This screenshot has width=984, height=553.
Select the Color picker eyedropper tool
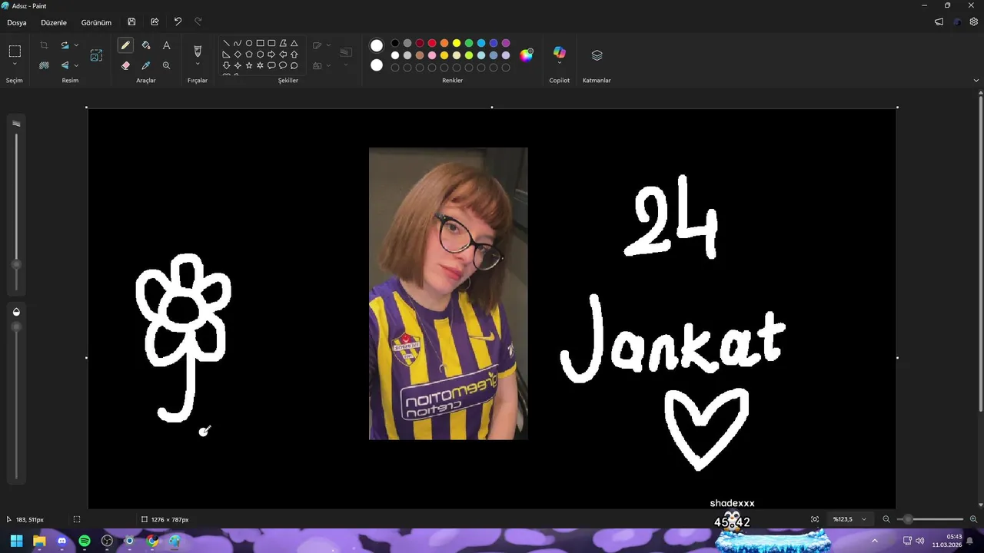tap(146, 65)
